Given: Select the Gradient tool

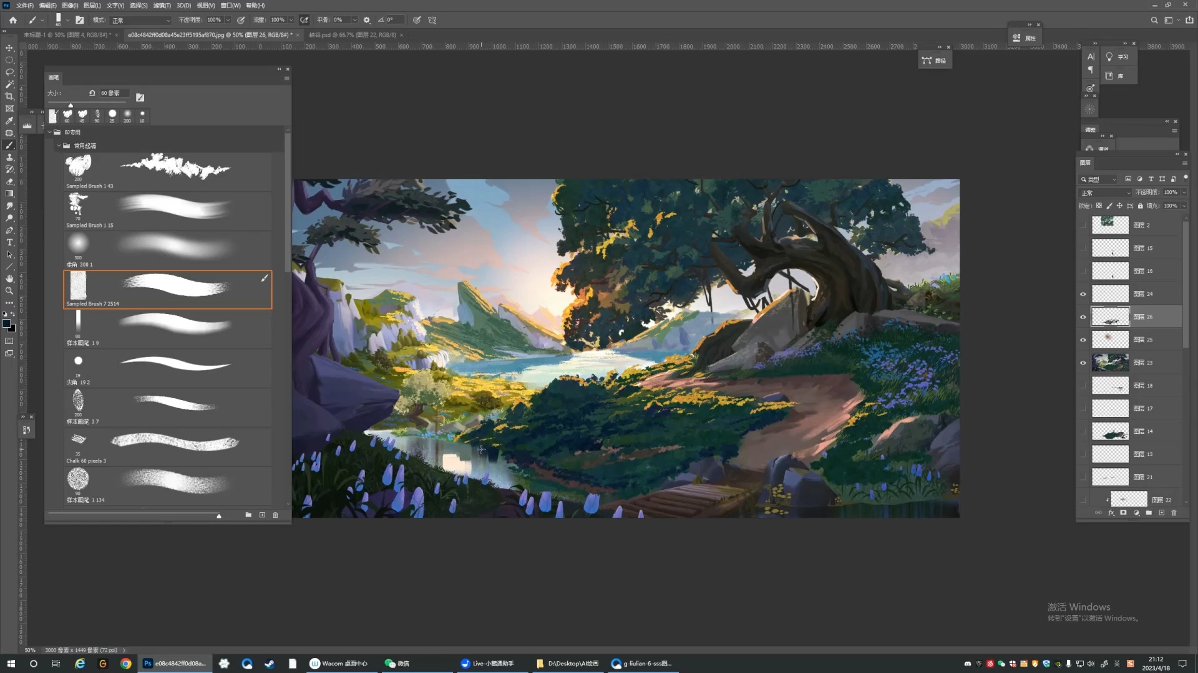Looking at the screenshot, I should (9, 193).
